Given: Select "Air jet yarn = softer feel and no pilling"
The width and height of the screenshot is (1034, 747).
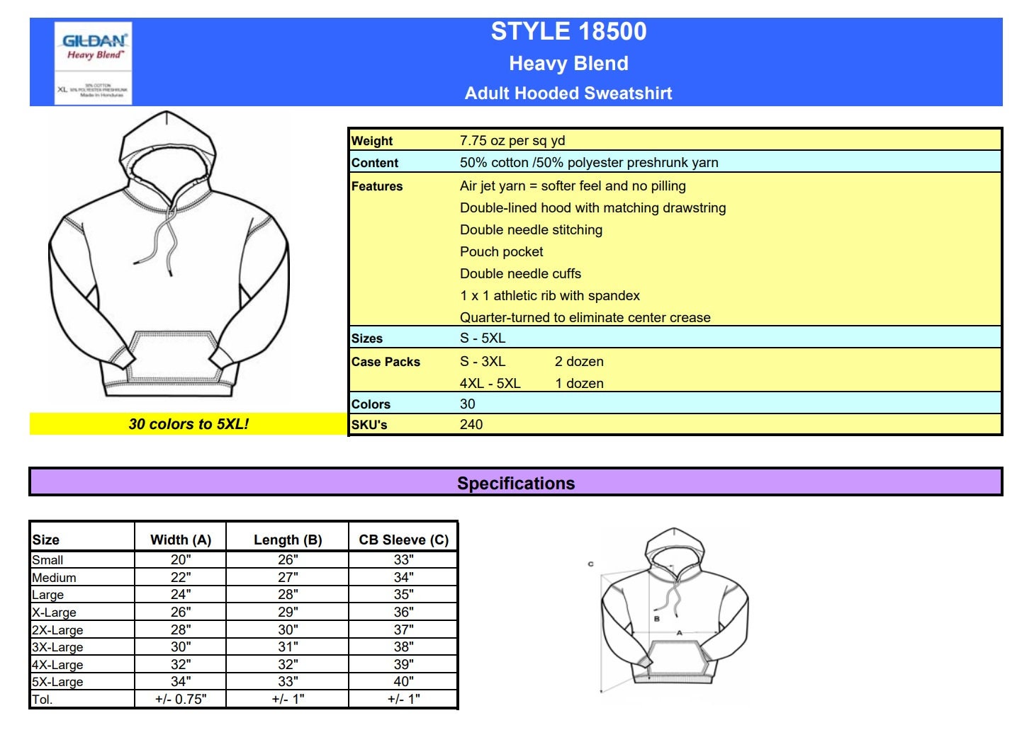Looking at the screenshot, I should 573,186.
